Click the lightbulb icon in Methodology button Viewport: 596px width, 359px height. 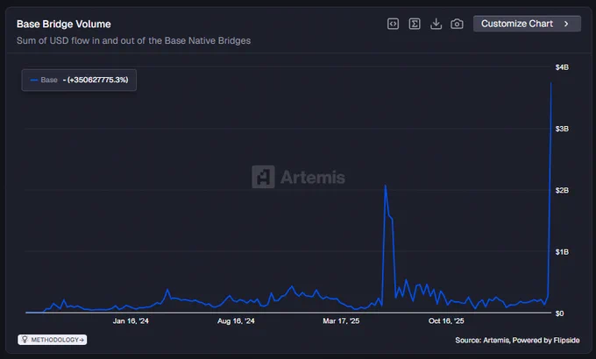pos(25,339)
